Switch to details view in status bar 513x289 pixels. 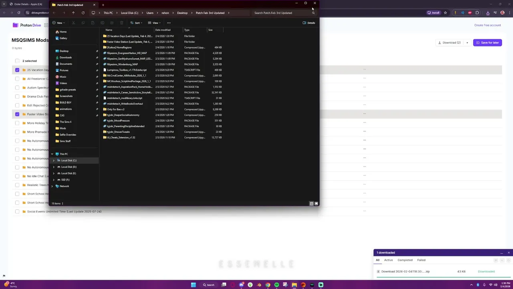click(311, 204)
